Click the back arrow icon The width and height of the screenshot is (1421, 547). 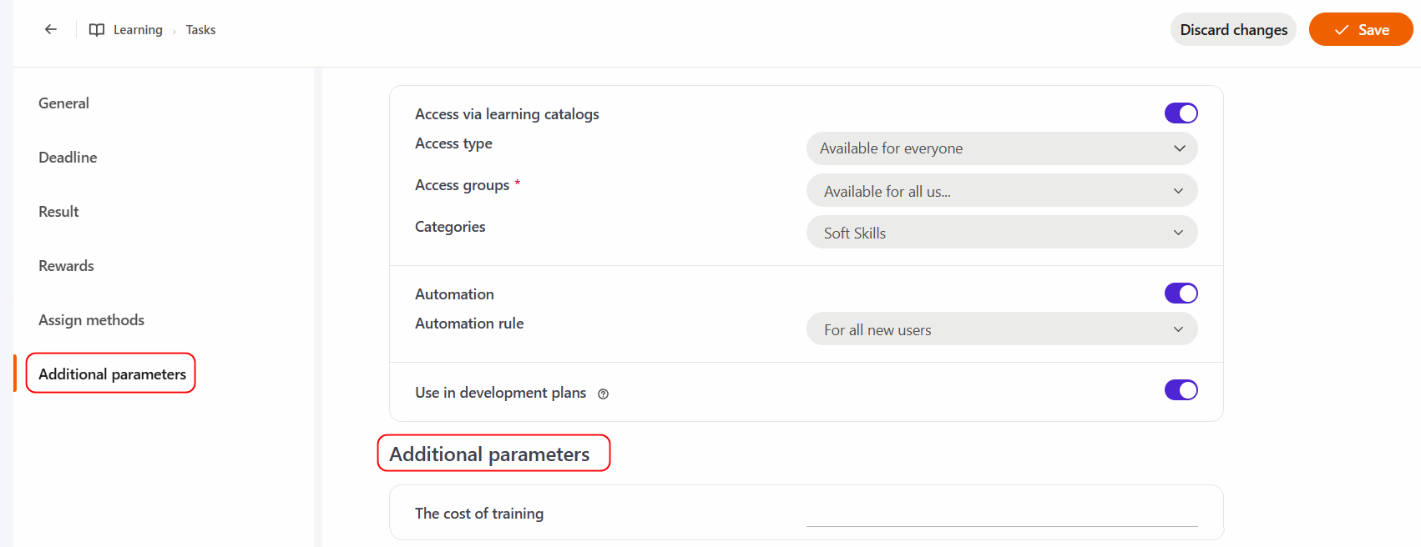[51, 29]
